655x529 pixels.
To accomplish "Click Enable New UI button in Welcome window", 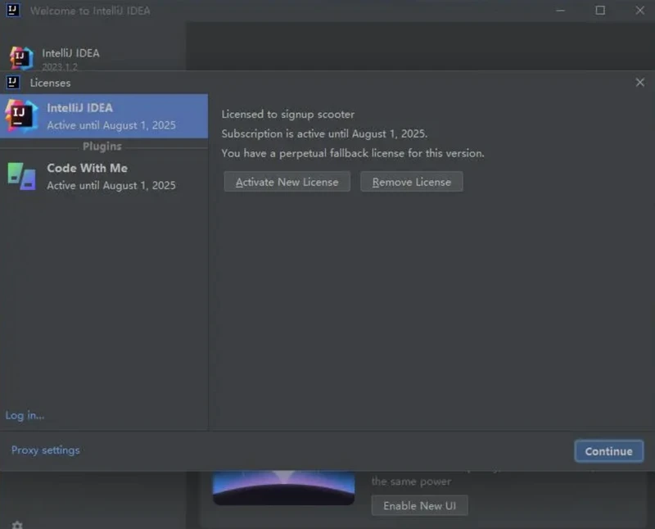I will (419, 505).
